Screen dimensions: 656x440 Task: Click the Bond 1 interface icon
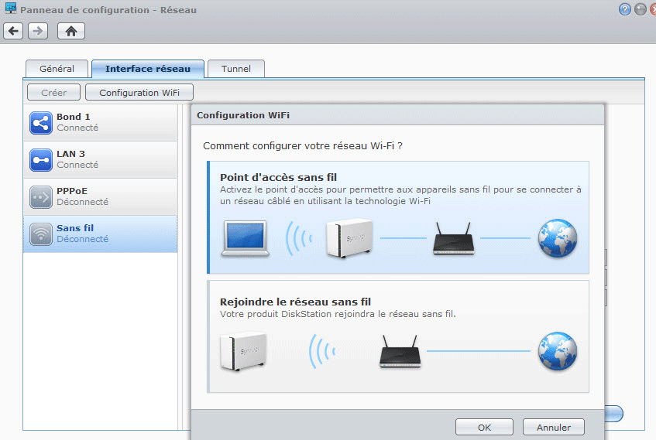click(x=40, y=123)
